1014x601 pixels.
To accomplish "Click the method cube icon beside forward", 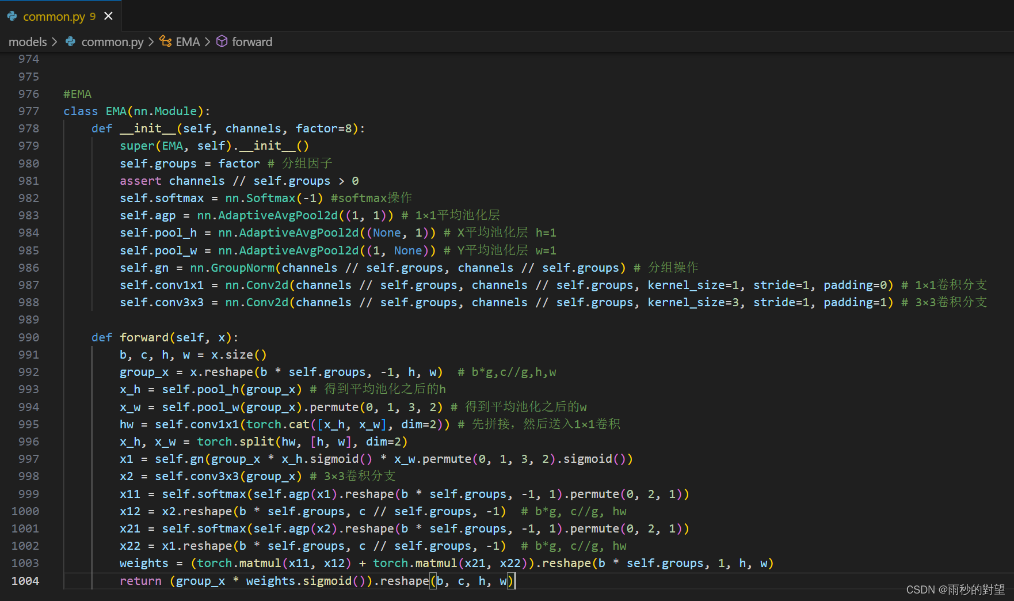I will tap(222, 41).
